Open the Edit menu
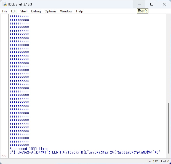 pyautogui.click(x=14, y=11)
